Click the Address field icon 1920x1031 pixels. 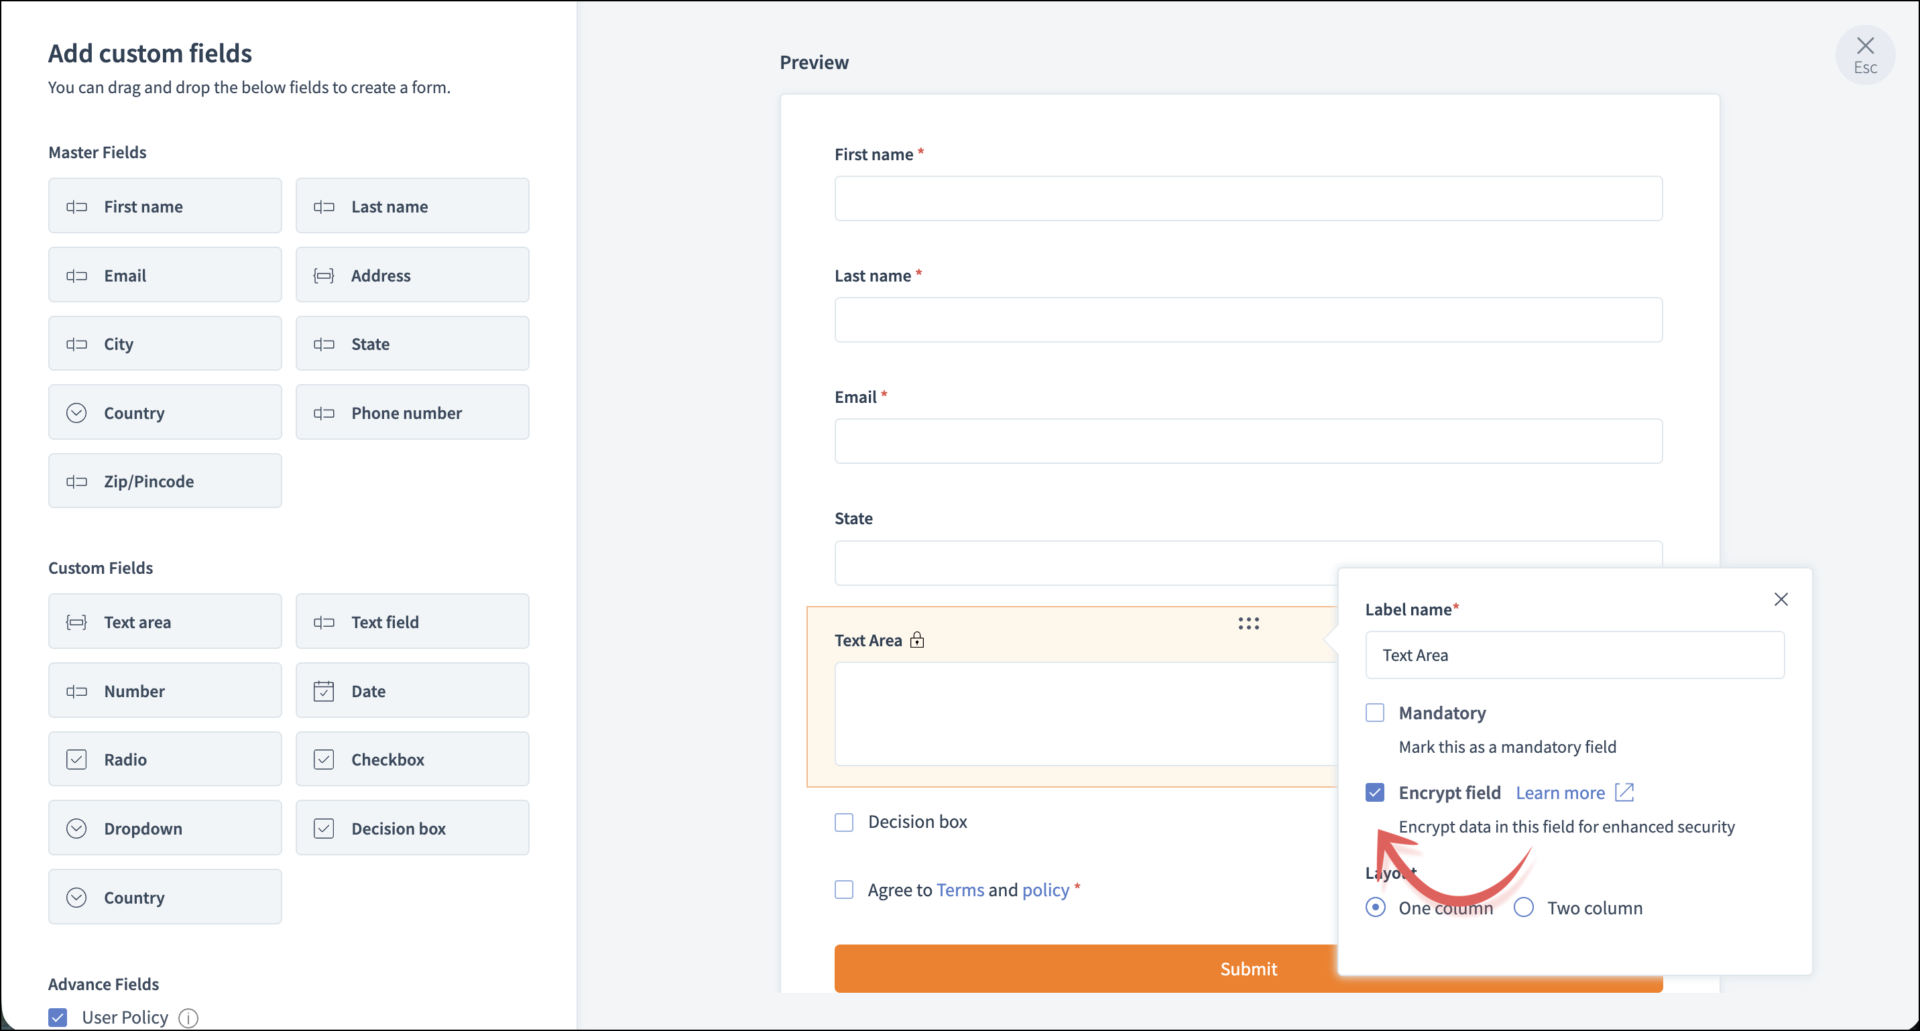(x=324, y=276)
